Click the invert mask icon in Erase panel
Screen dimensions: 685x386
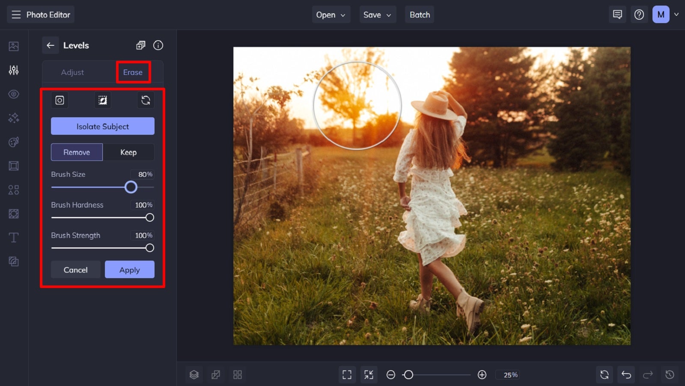tap(102, 100)
